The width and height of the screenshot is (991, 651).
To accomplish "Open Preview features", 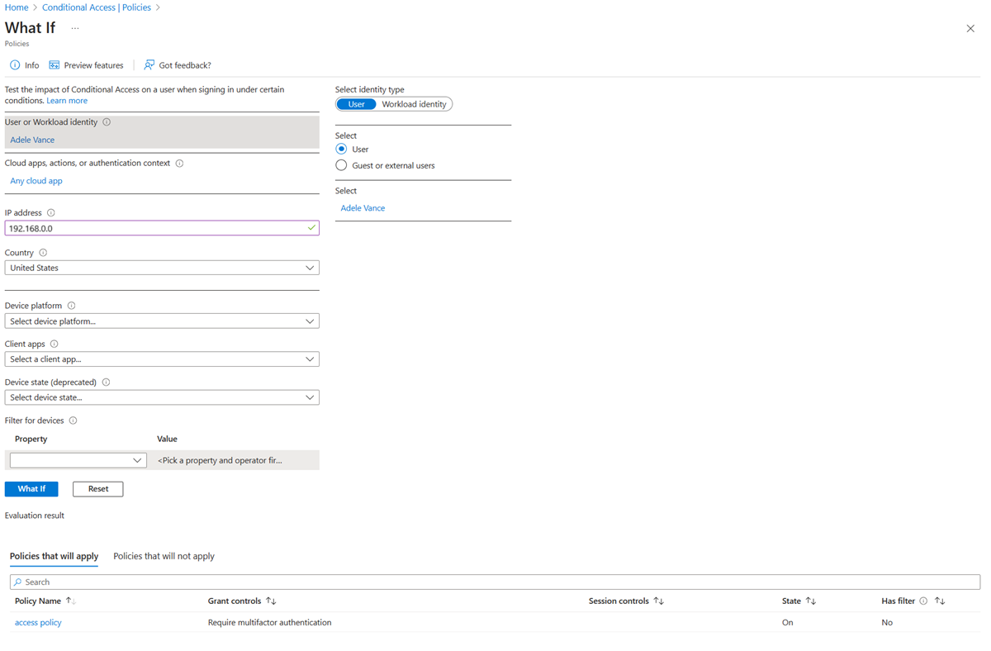I will [x=86, y=65].
